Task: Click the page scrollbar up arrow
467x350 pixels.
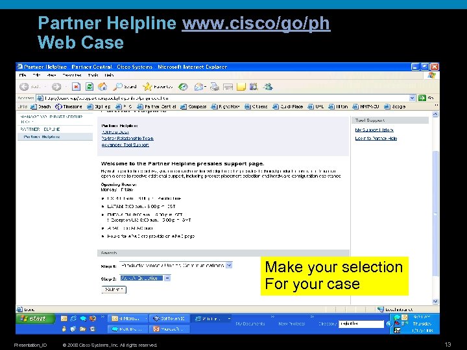Action: point(435,115)
